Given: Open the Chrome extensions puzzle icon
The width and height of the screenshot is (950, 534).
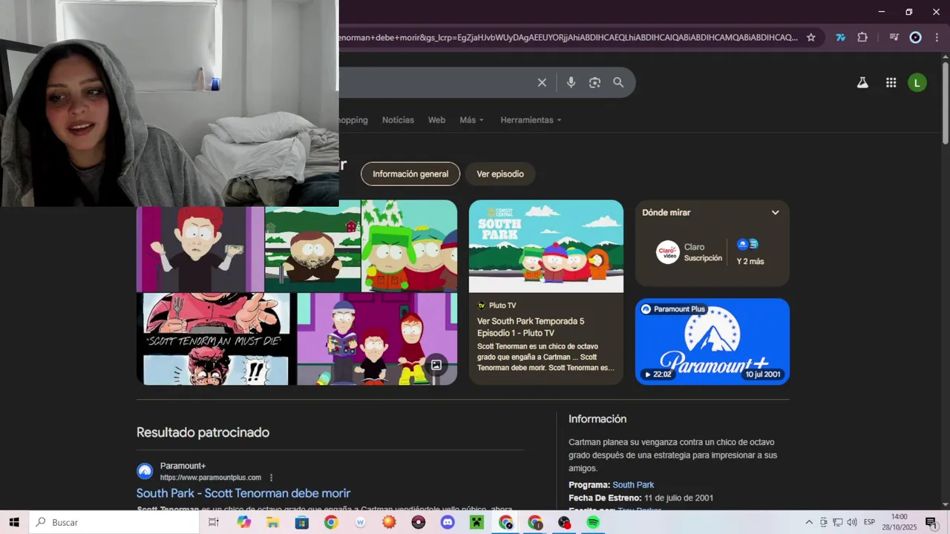Looking at the screenshot, I should click(x=862, y=37).
